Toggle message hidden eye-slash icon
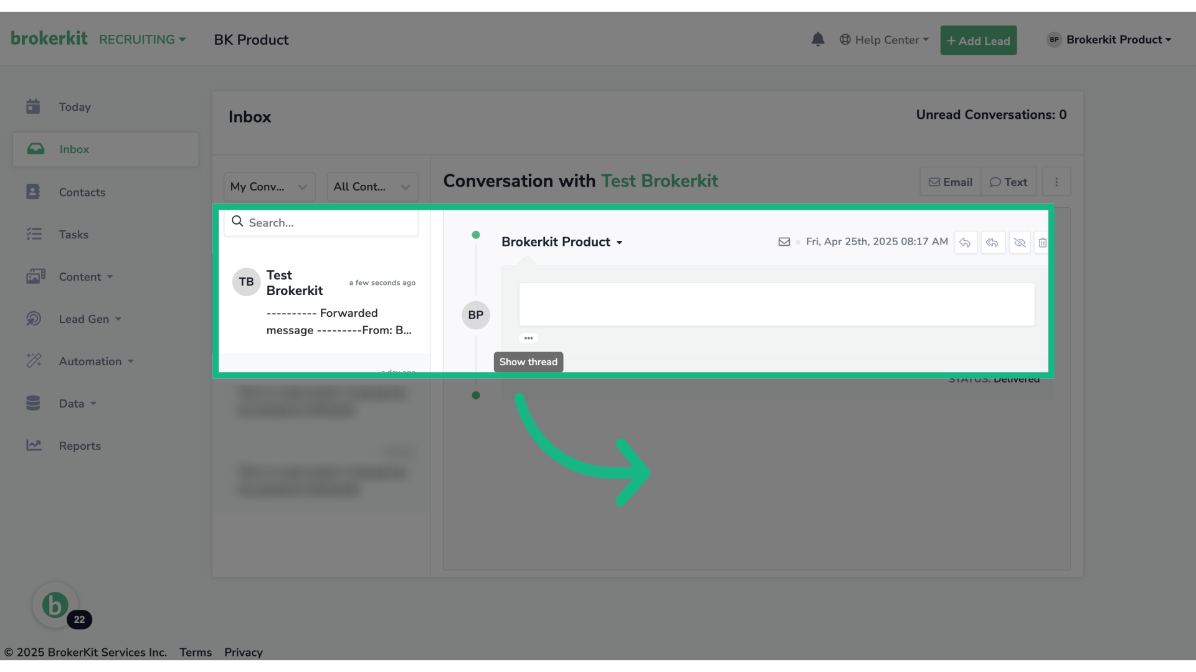The width and height of the screenshot is (1196, 672). click(x=1020, y=242)
